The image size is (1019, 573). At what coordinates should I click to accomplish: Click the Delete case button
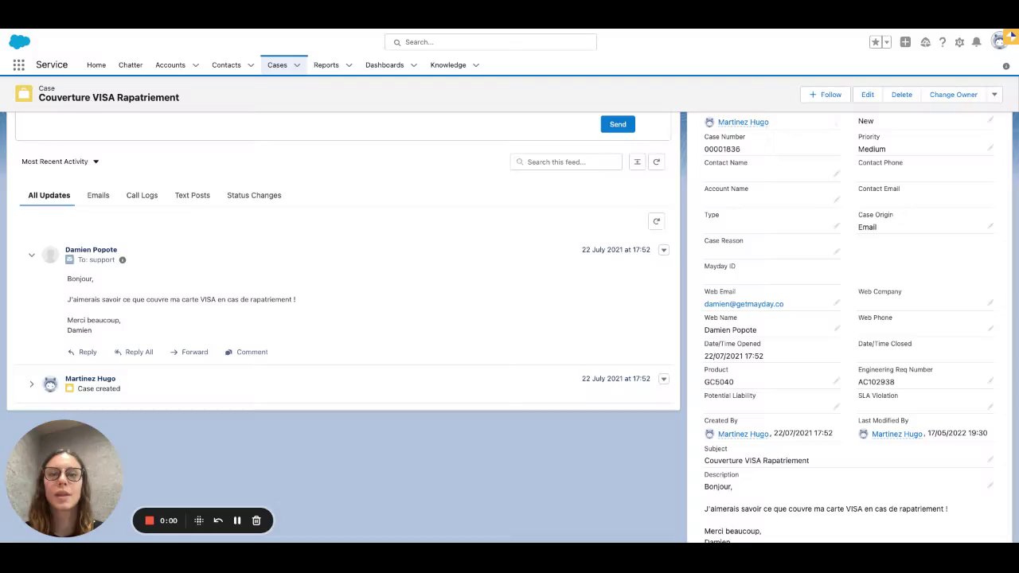[x=902, y=95]
